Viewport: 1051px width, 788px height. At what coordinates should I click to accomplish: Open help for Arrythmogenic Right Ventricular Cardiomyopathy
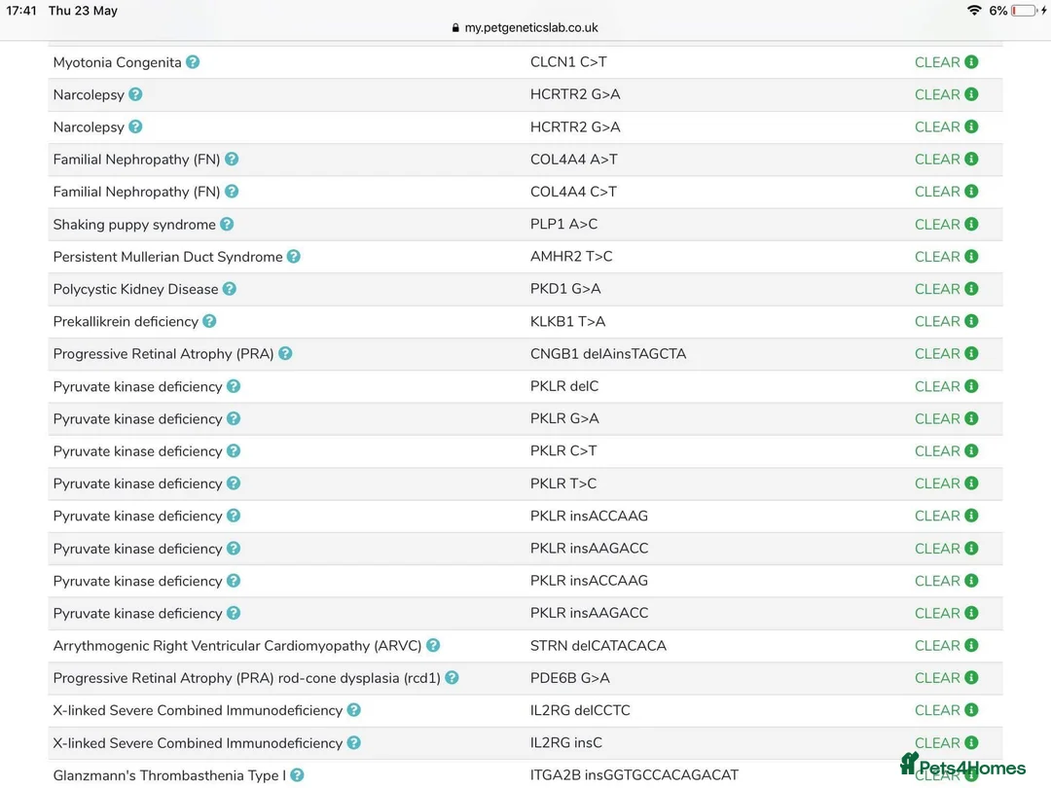pos(433,645)
